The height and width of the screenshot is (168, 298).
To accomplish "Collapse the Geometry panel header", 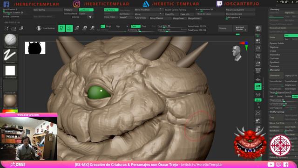I will [x=275, y=9].
